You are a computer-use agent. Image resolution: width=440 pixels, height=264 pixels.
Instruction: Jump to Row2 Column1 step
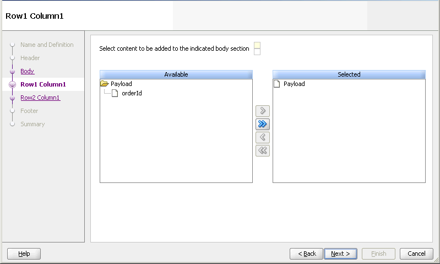40,98
